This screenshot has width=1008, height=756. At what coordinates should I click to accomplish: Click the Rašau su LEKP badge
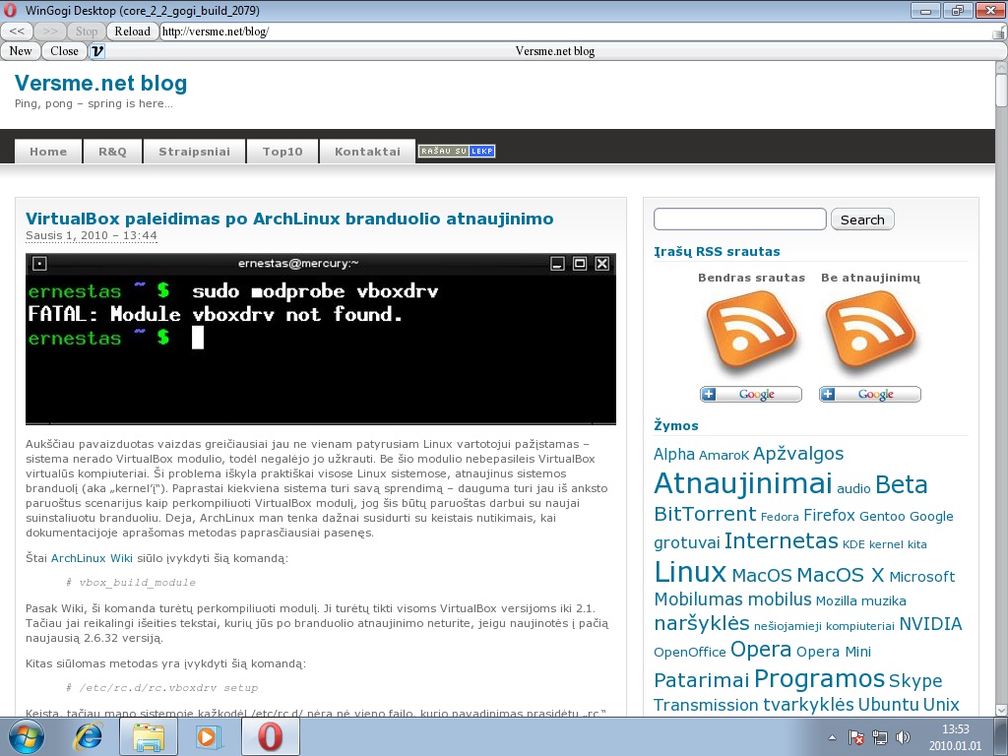point(457,151)
